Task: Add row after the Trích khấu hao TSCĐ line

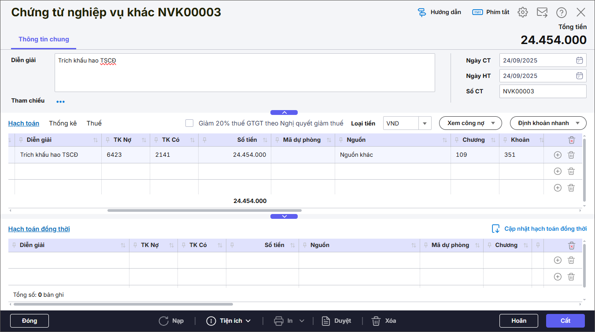Action: point(558,155)
